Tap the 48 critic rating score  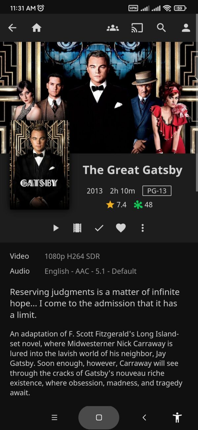click(143, 205)
